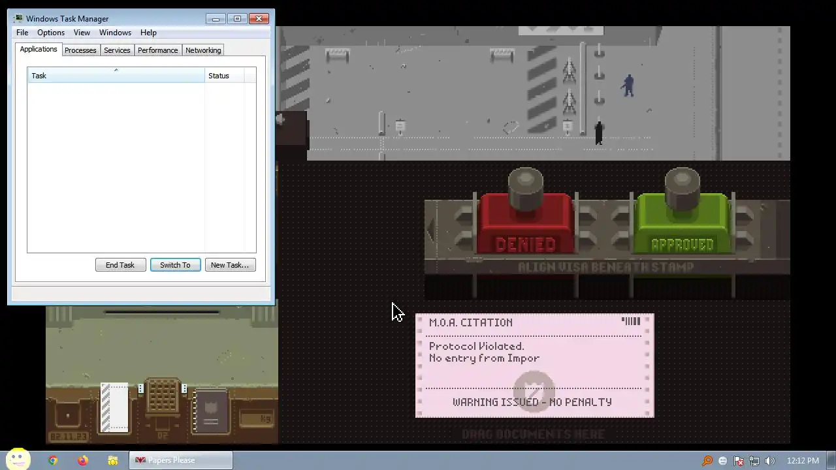The image size is (836, 470).
Task: Click the black figure waiting in line
Action: [x=599, y=133]
